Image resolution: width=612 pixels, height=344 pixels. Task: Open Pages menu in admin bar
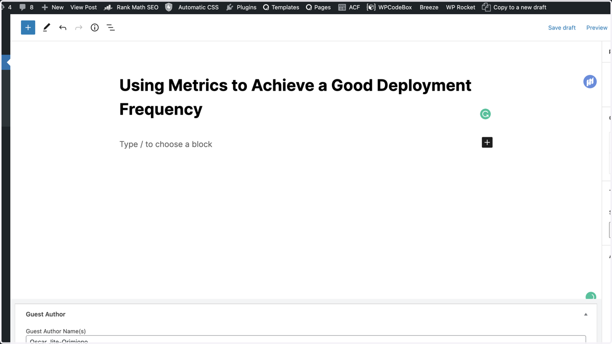coord(318,7)
